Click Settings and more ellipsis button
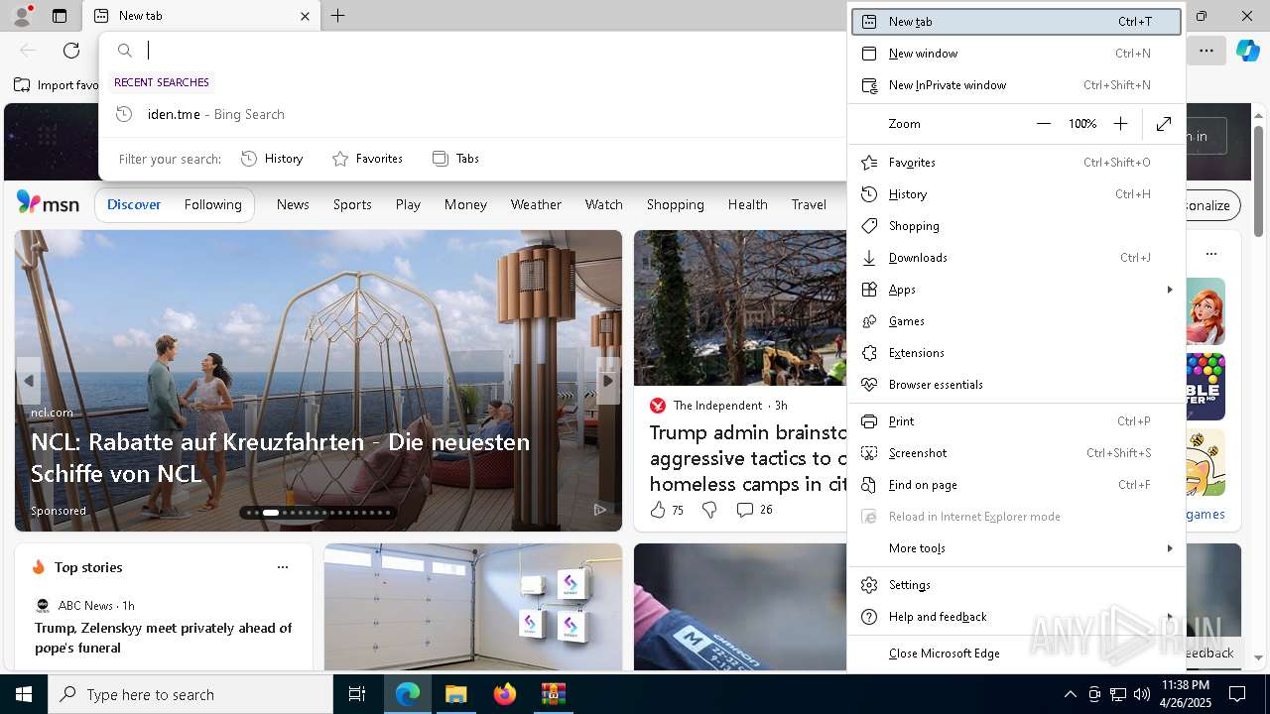The image size is (1270, 714). (1206, 51)
